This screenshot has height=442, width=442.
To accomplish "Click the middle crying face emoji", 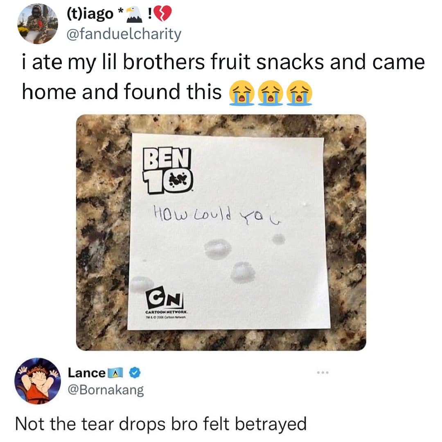I will [x=271, y=92].
